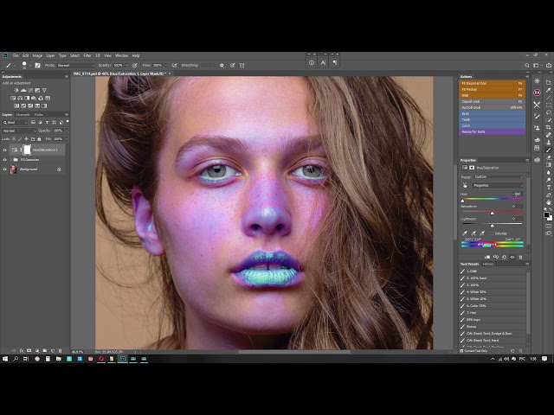Select the Move tool at toolbar top
The image size is (554, 415).
tap(549, 81)
